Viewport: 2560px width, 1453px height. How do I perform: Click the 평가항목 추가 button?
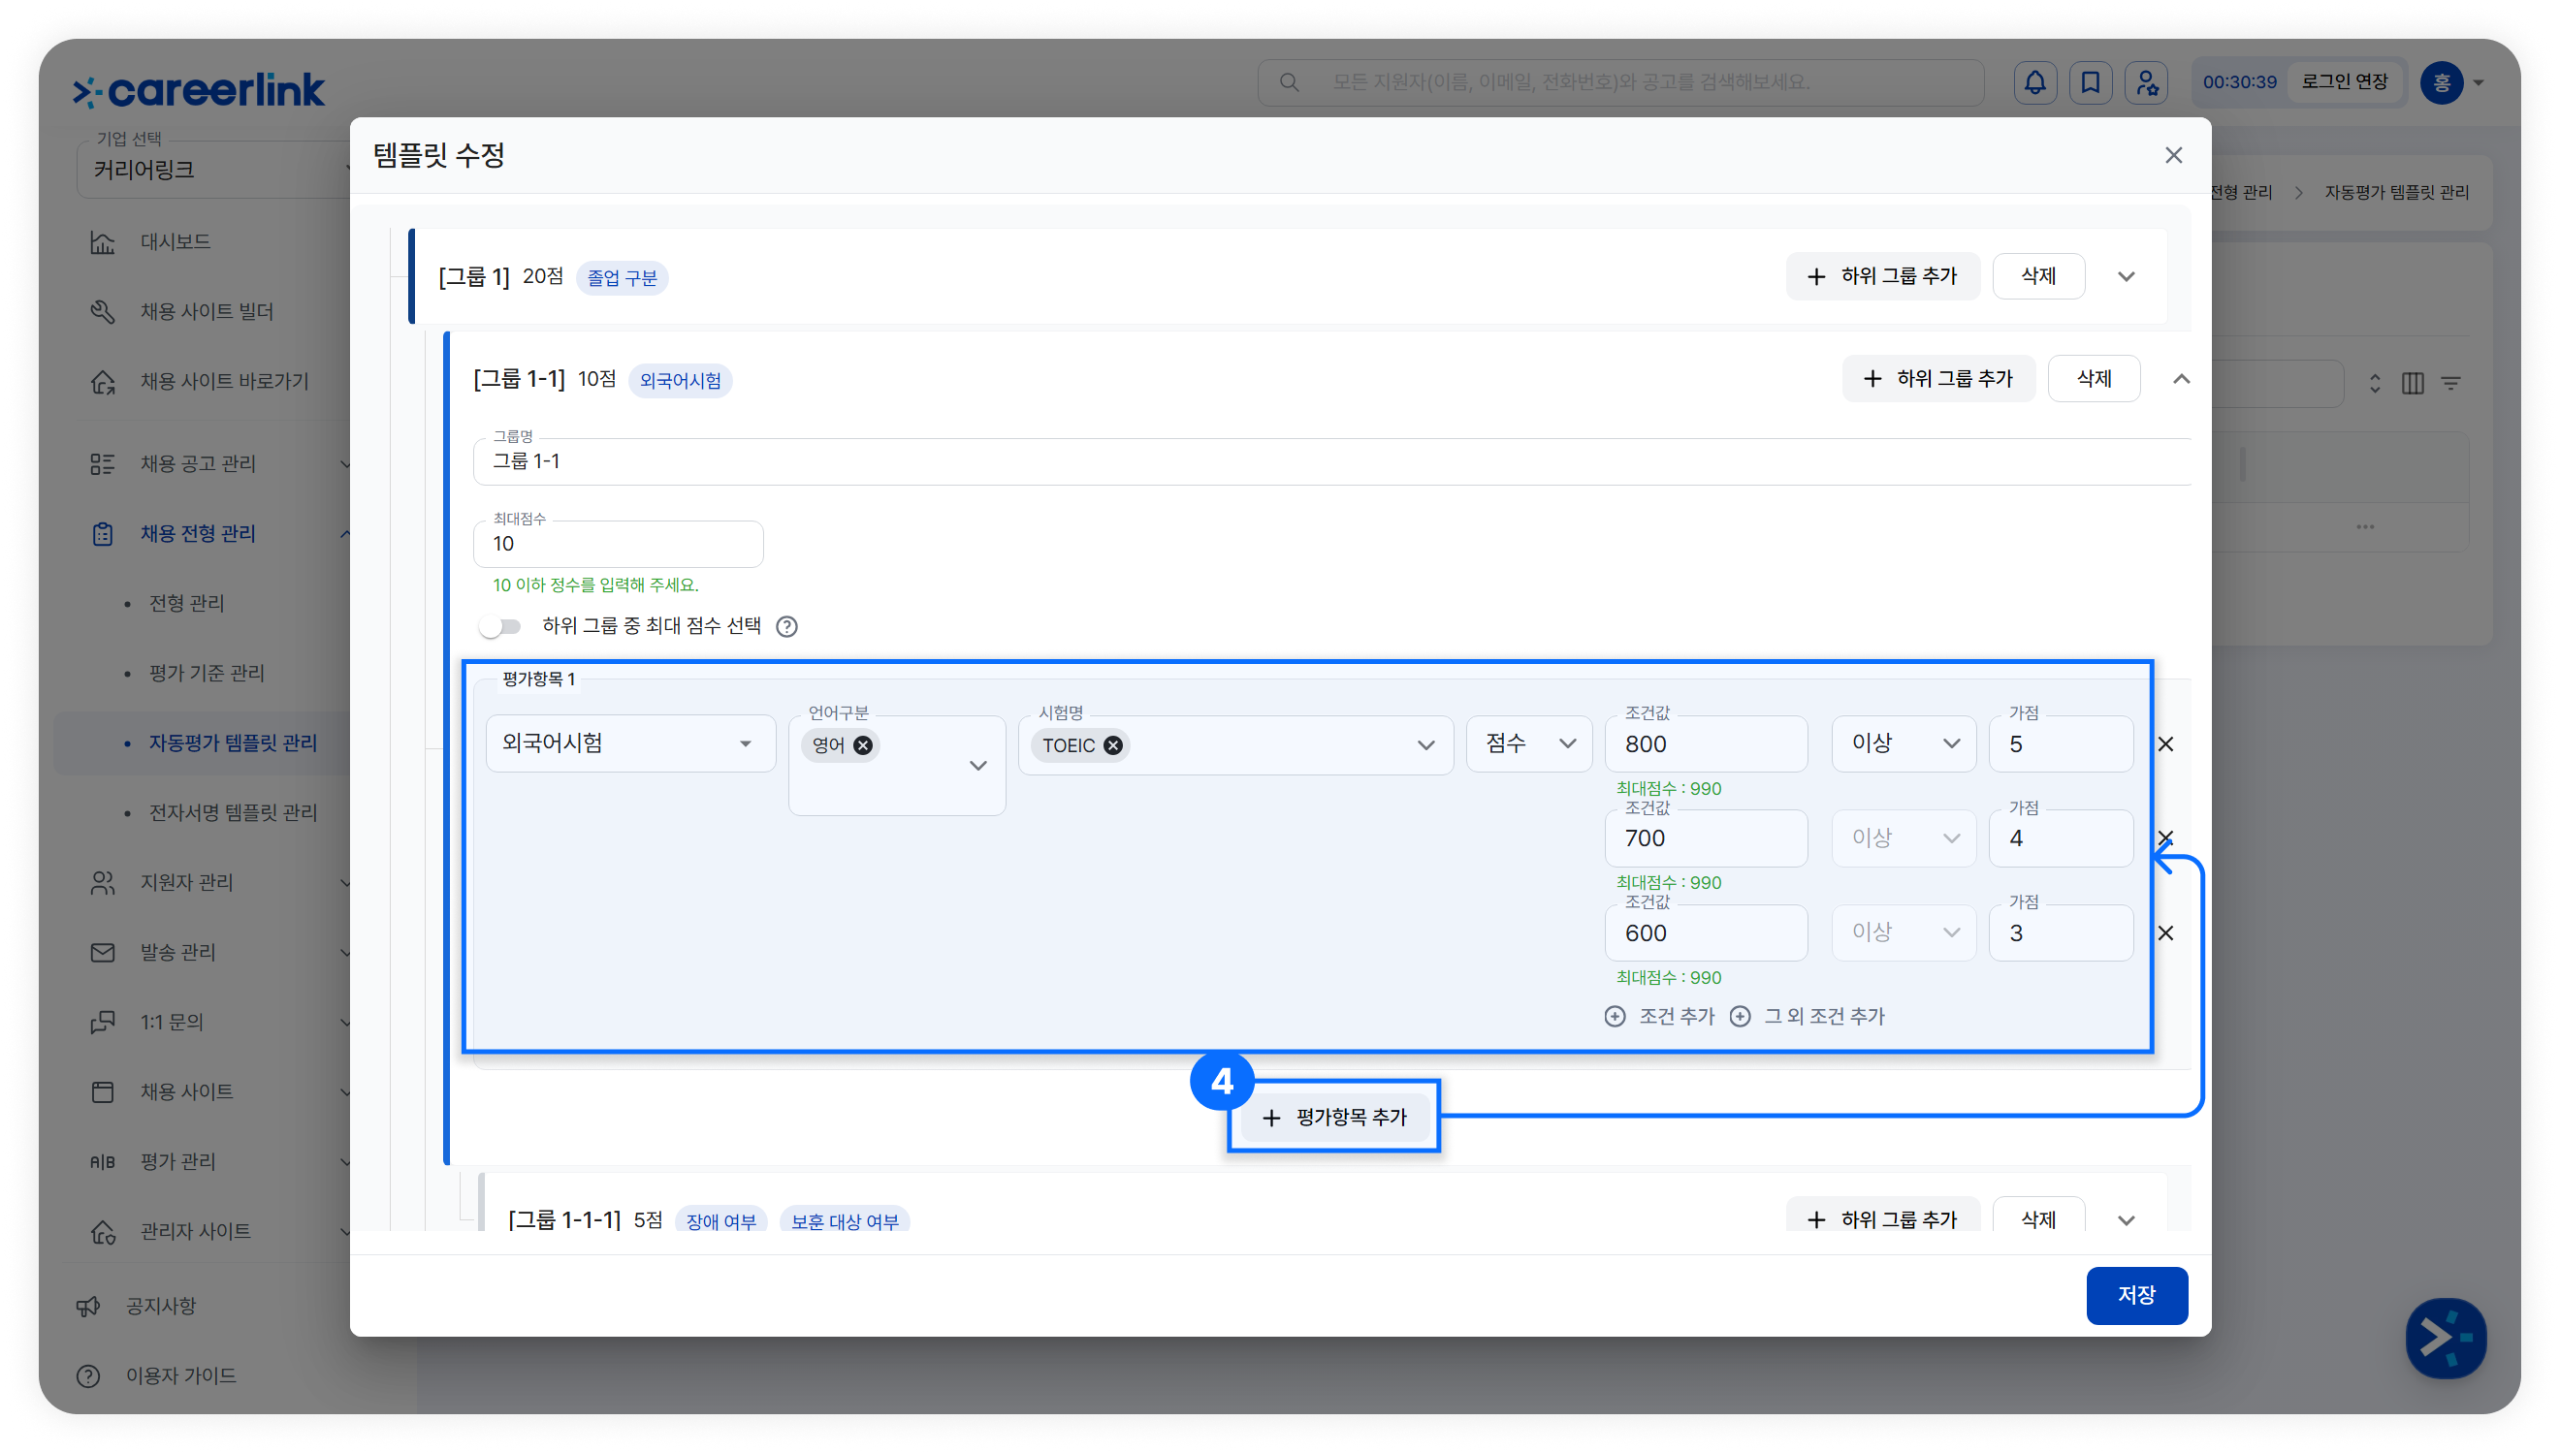coord(1333,1118)
